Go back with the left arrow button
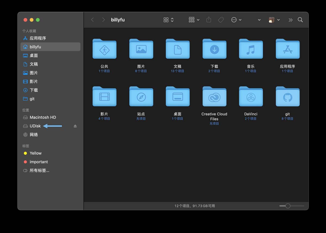Viewport: 326px width, 233px height. coord(92,20)
